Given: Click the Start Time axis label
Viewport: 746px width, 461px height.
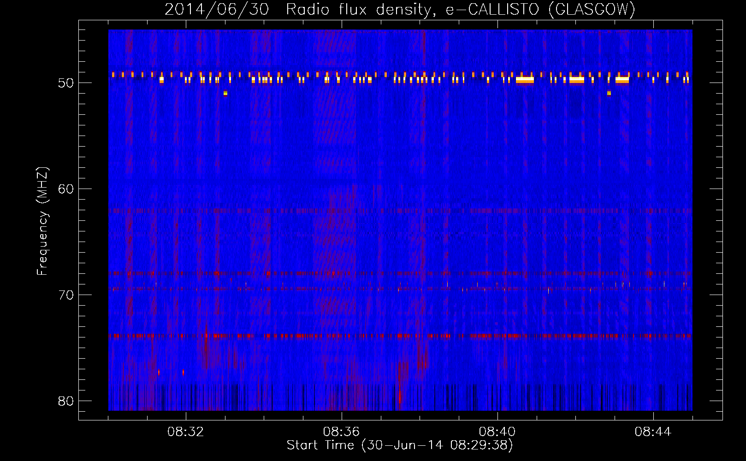Looking at the screenshot, I should click(400, 445).
